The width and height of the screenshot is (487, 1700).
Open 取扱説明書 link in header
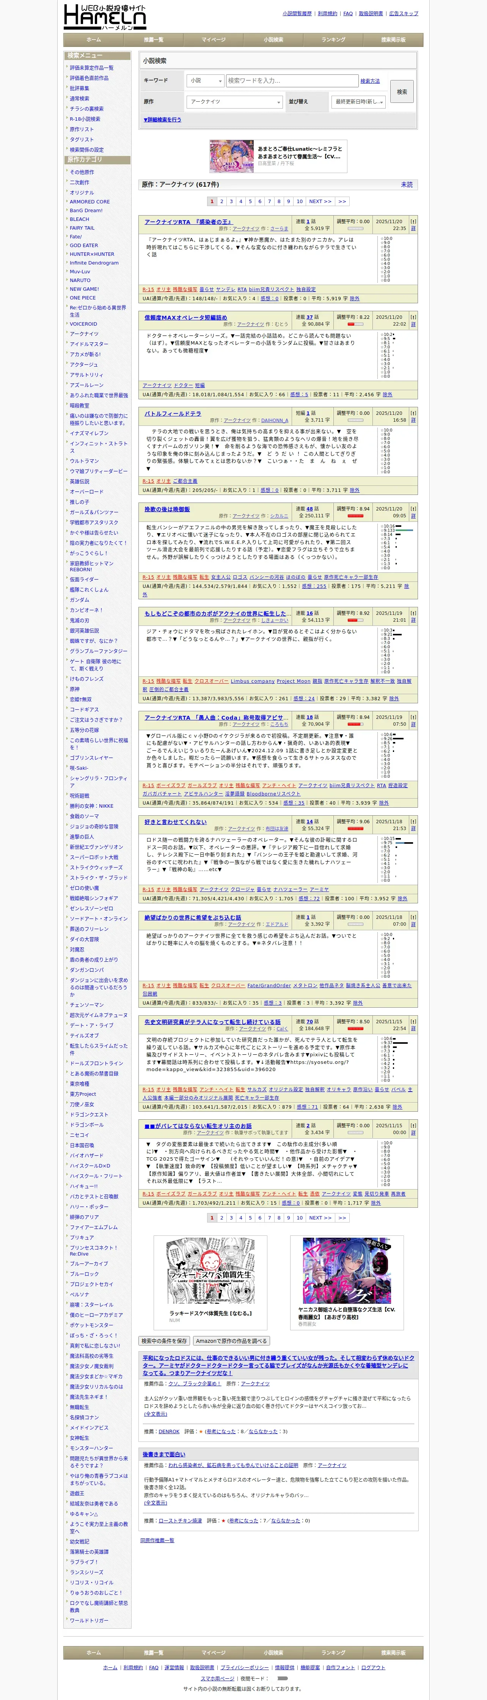point(371,13)
